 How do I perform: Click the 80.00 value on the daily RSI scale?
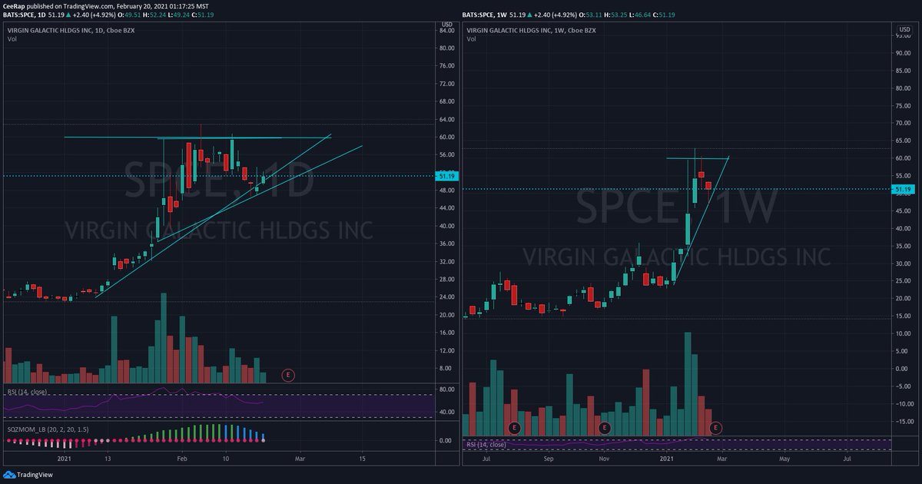pos(447,390)
